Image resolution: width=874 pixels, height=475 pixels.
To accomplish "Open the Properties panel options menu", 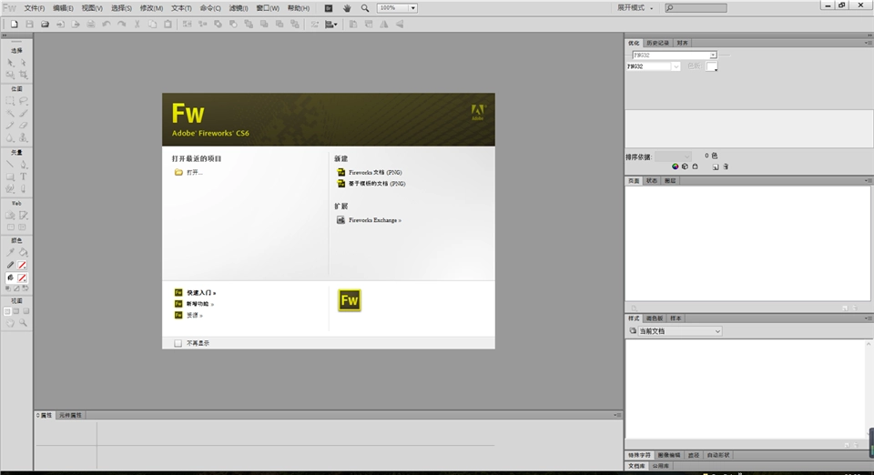I will [617, 416].
